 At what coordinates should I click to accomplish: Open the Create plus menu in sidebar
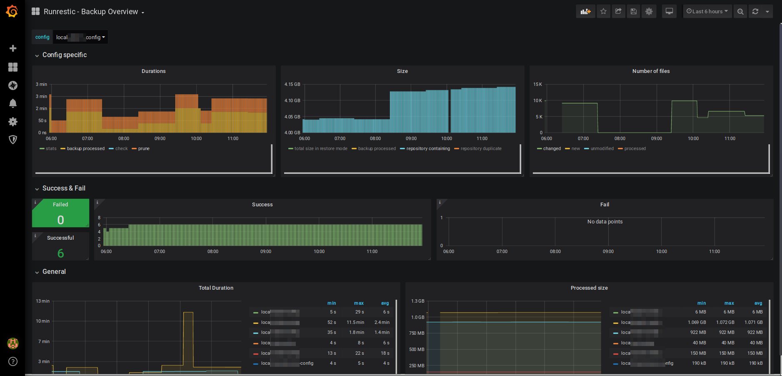pos(13,48)
